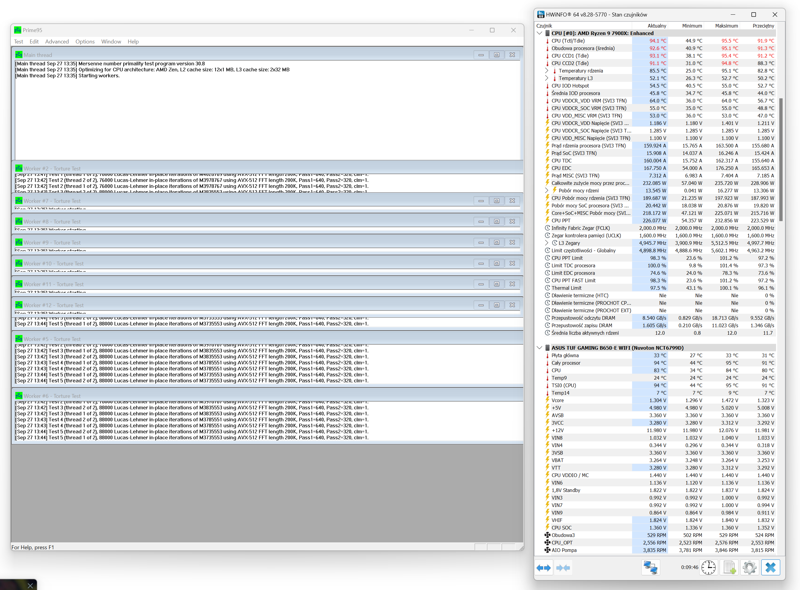Click the remote network monitoring computers icon
This screenshot has height=590, width=800.
650,568
